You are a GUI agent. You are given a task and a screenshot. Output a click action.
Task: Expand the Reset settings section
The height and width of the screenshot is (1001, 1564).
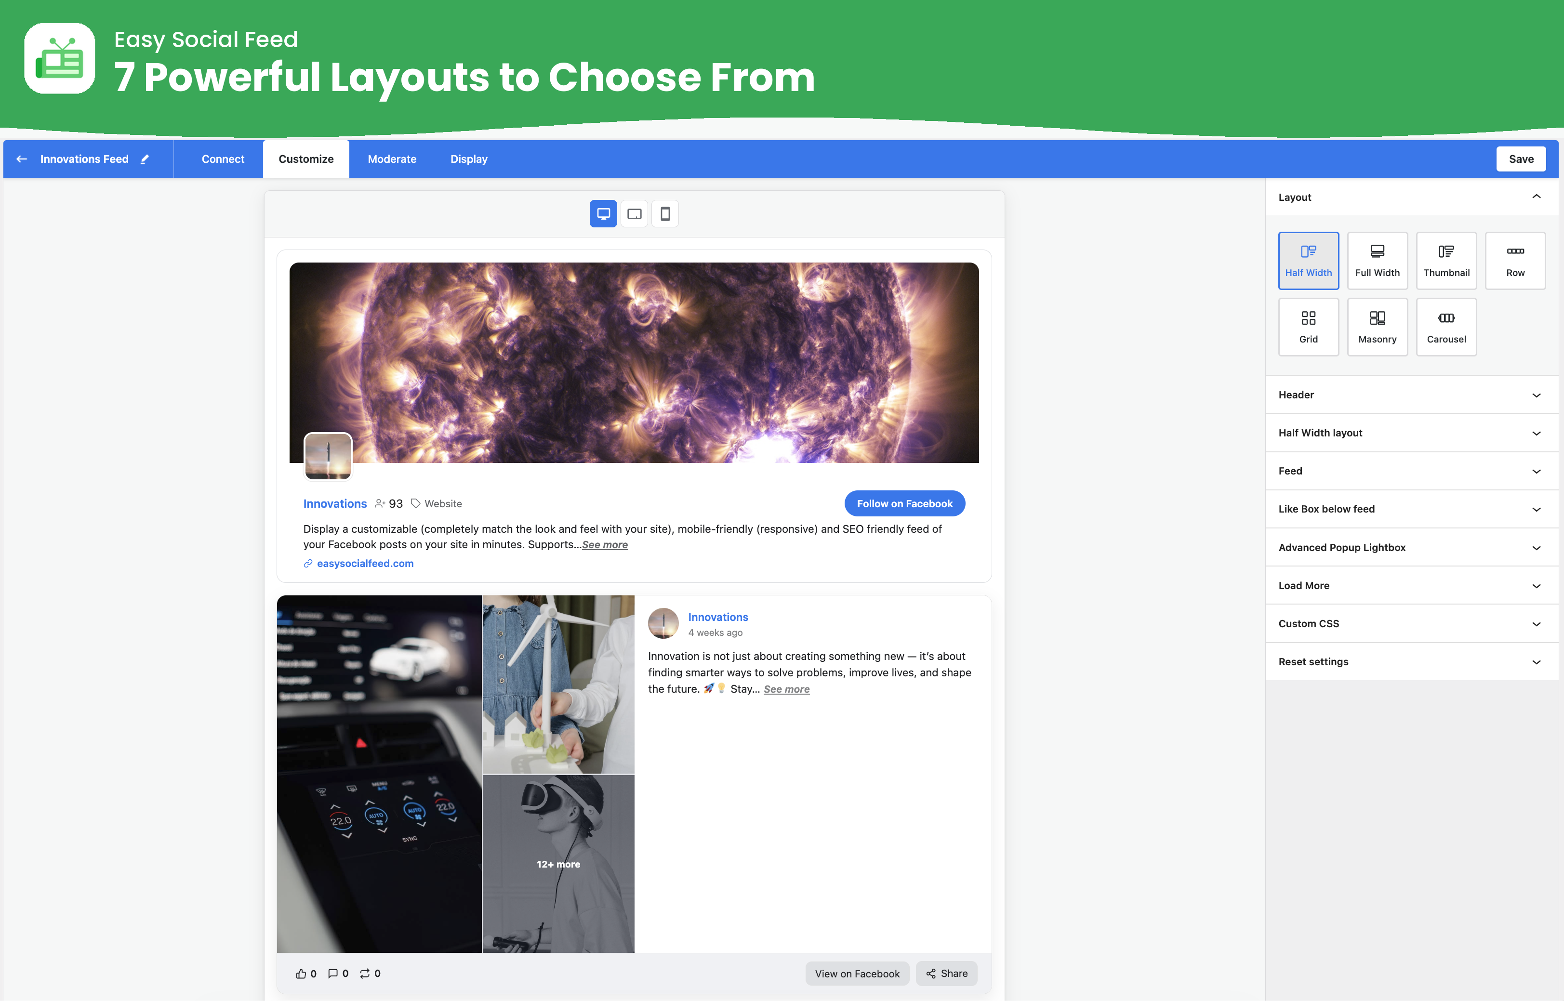tap(1411, 662)
